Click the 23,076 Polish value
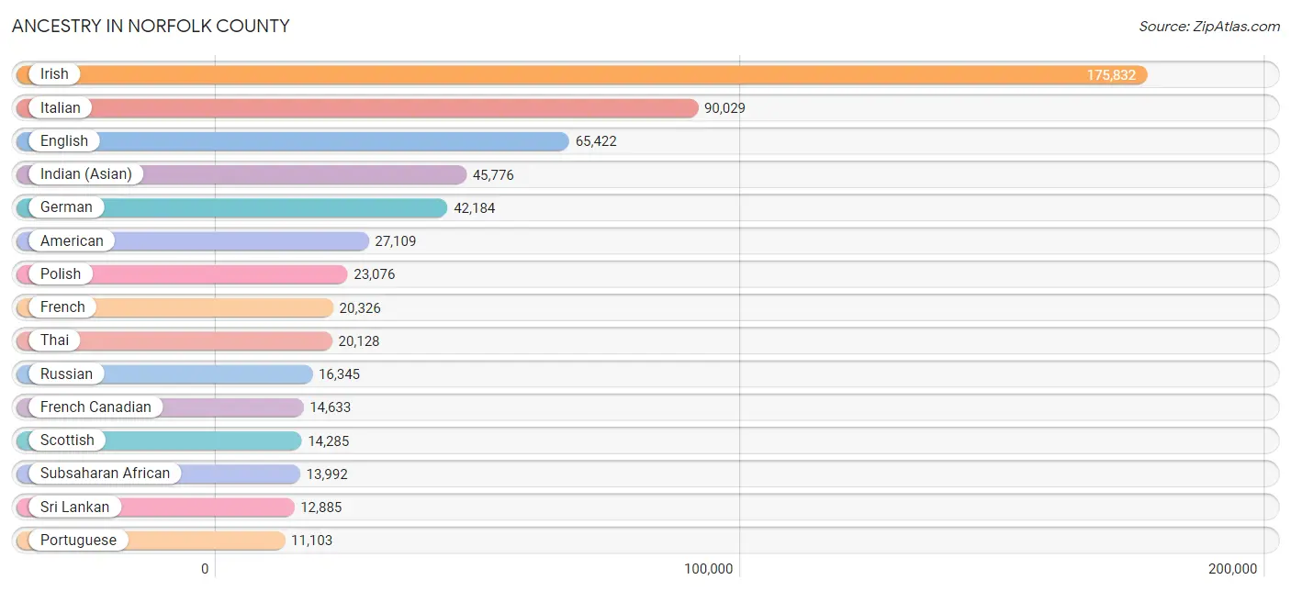1291x591 pixels. click(x=374, y=274)
